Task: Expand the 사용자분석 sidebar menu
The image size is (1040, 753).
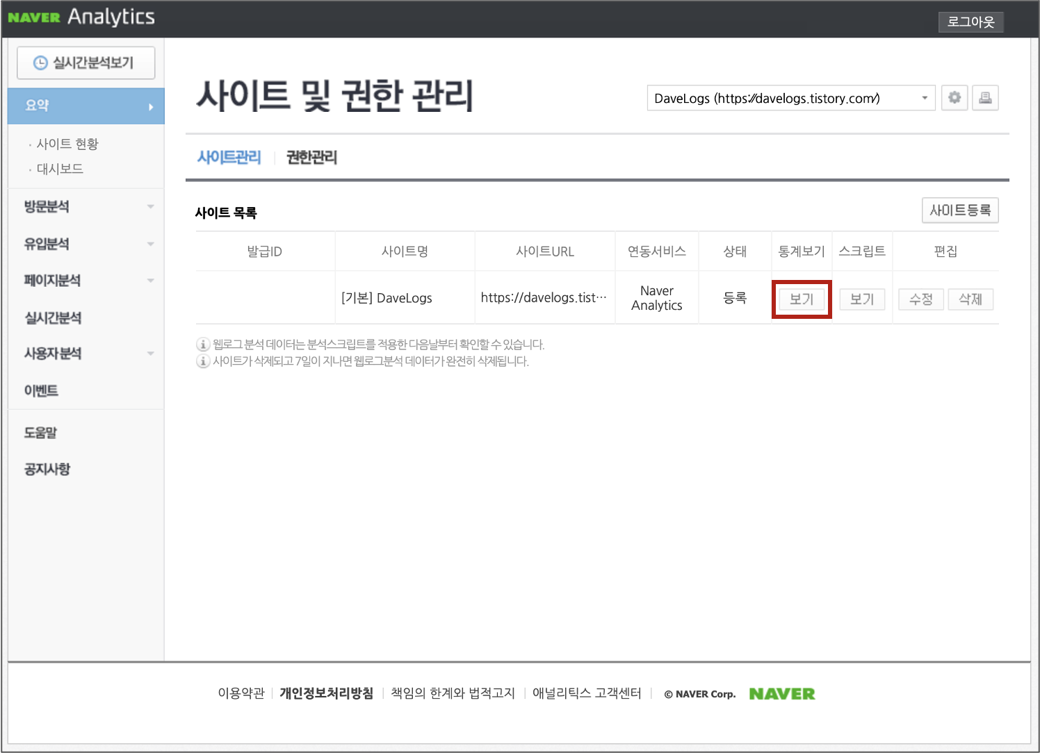Action: 86,354
